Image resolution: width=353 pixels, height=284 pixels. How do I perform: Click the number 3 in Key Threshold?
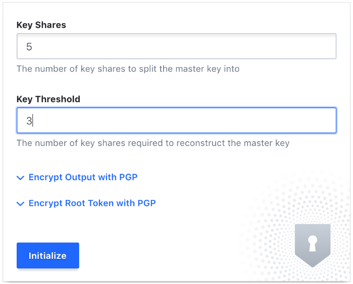[29, 121]
